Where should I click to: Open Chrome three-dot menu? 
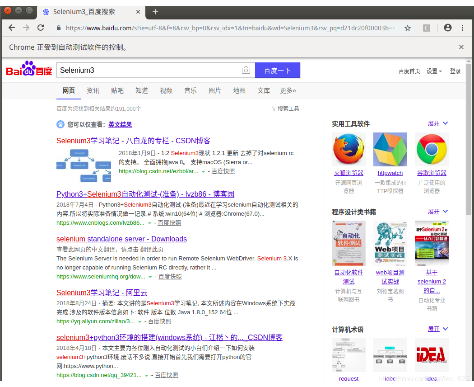click(462, 28)
